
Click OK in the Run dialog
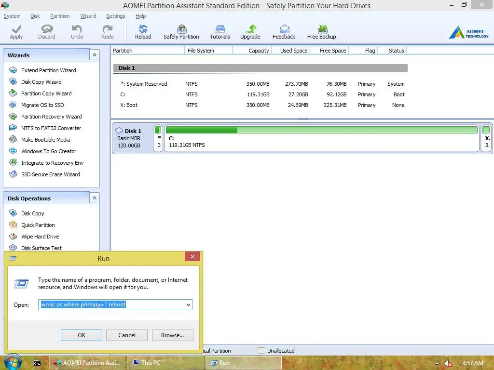[x=81, y=335]
